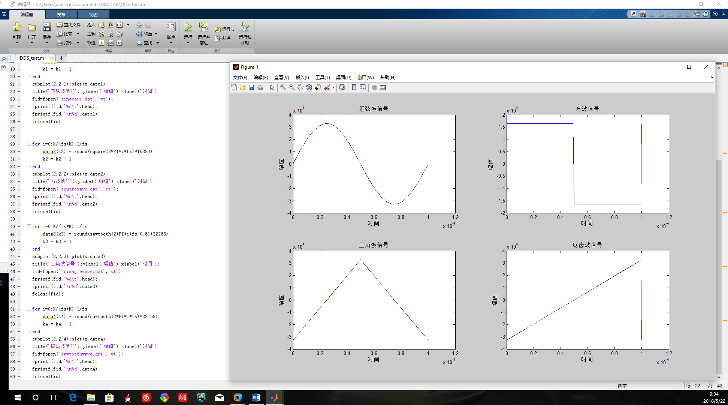The image size is (728, 405).
Task: Activate the Pan hand tool
Action: [x=300, y=87]
